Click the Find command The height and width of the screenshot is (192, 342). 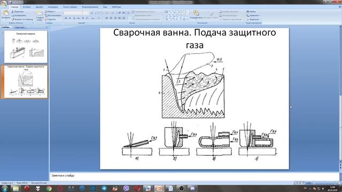point(251,12)
